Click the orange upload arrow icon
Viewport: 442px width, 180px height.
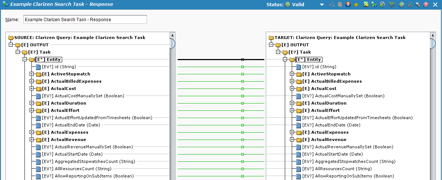348,5
